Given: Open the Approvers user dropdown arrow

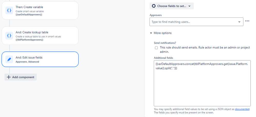Looking at the screenshot, I should 239,22.
